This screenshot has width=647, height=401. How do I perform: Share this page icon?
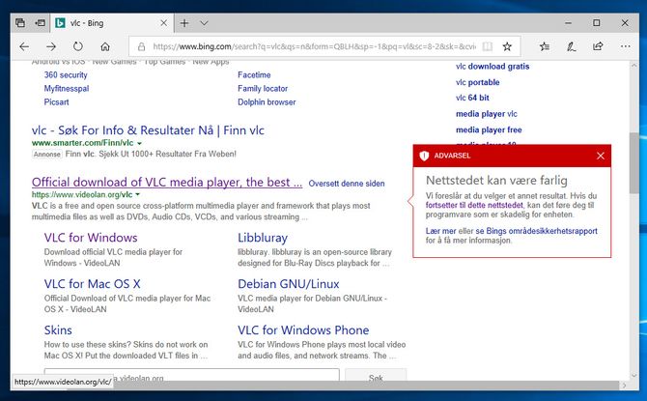(598, 46)
